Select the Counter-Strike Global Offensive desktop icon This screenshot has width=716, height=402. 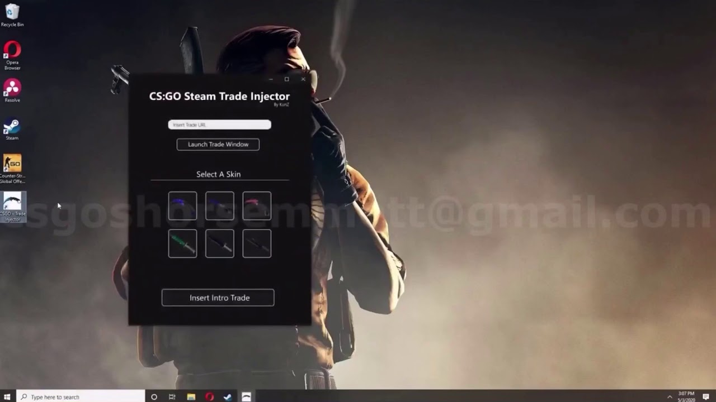coord(12,169)
